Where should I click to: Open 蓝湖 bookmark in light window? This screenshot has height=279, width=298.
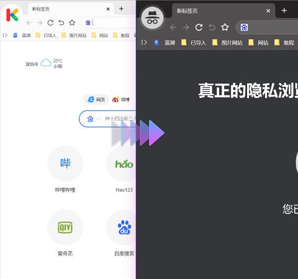tap(22, 35)
